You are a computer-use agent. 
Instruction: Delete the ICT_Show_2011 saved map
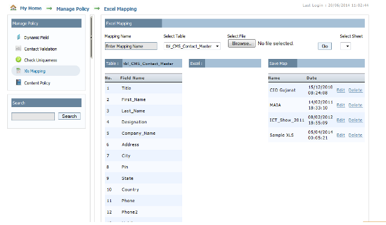coord(355,120)
